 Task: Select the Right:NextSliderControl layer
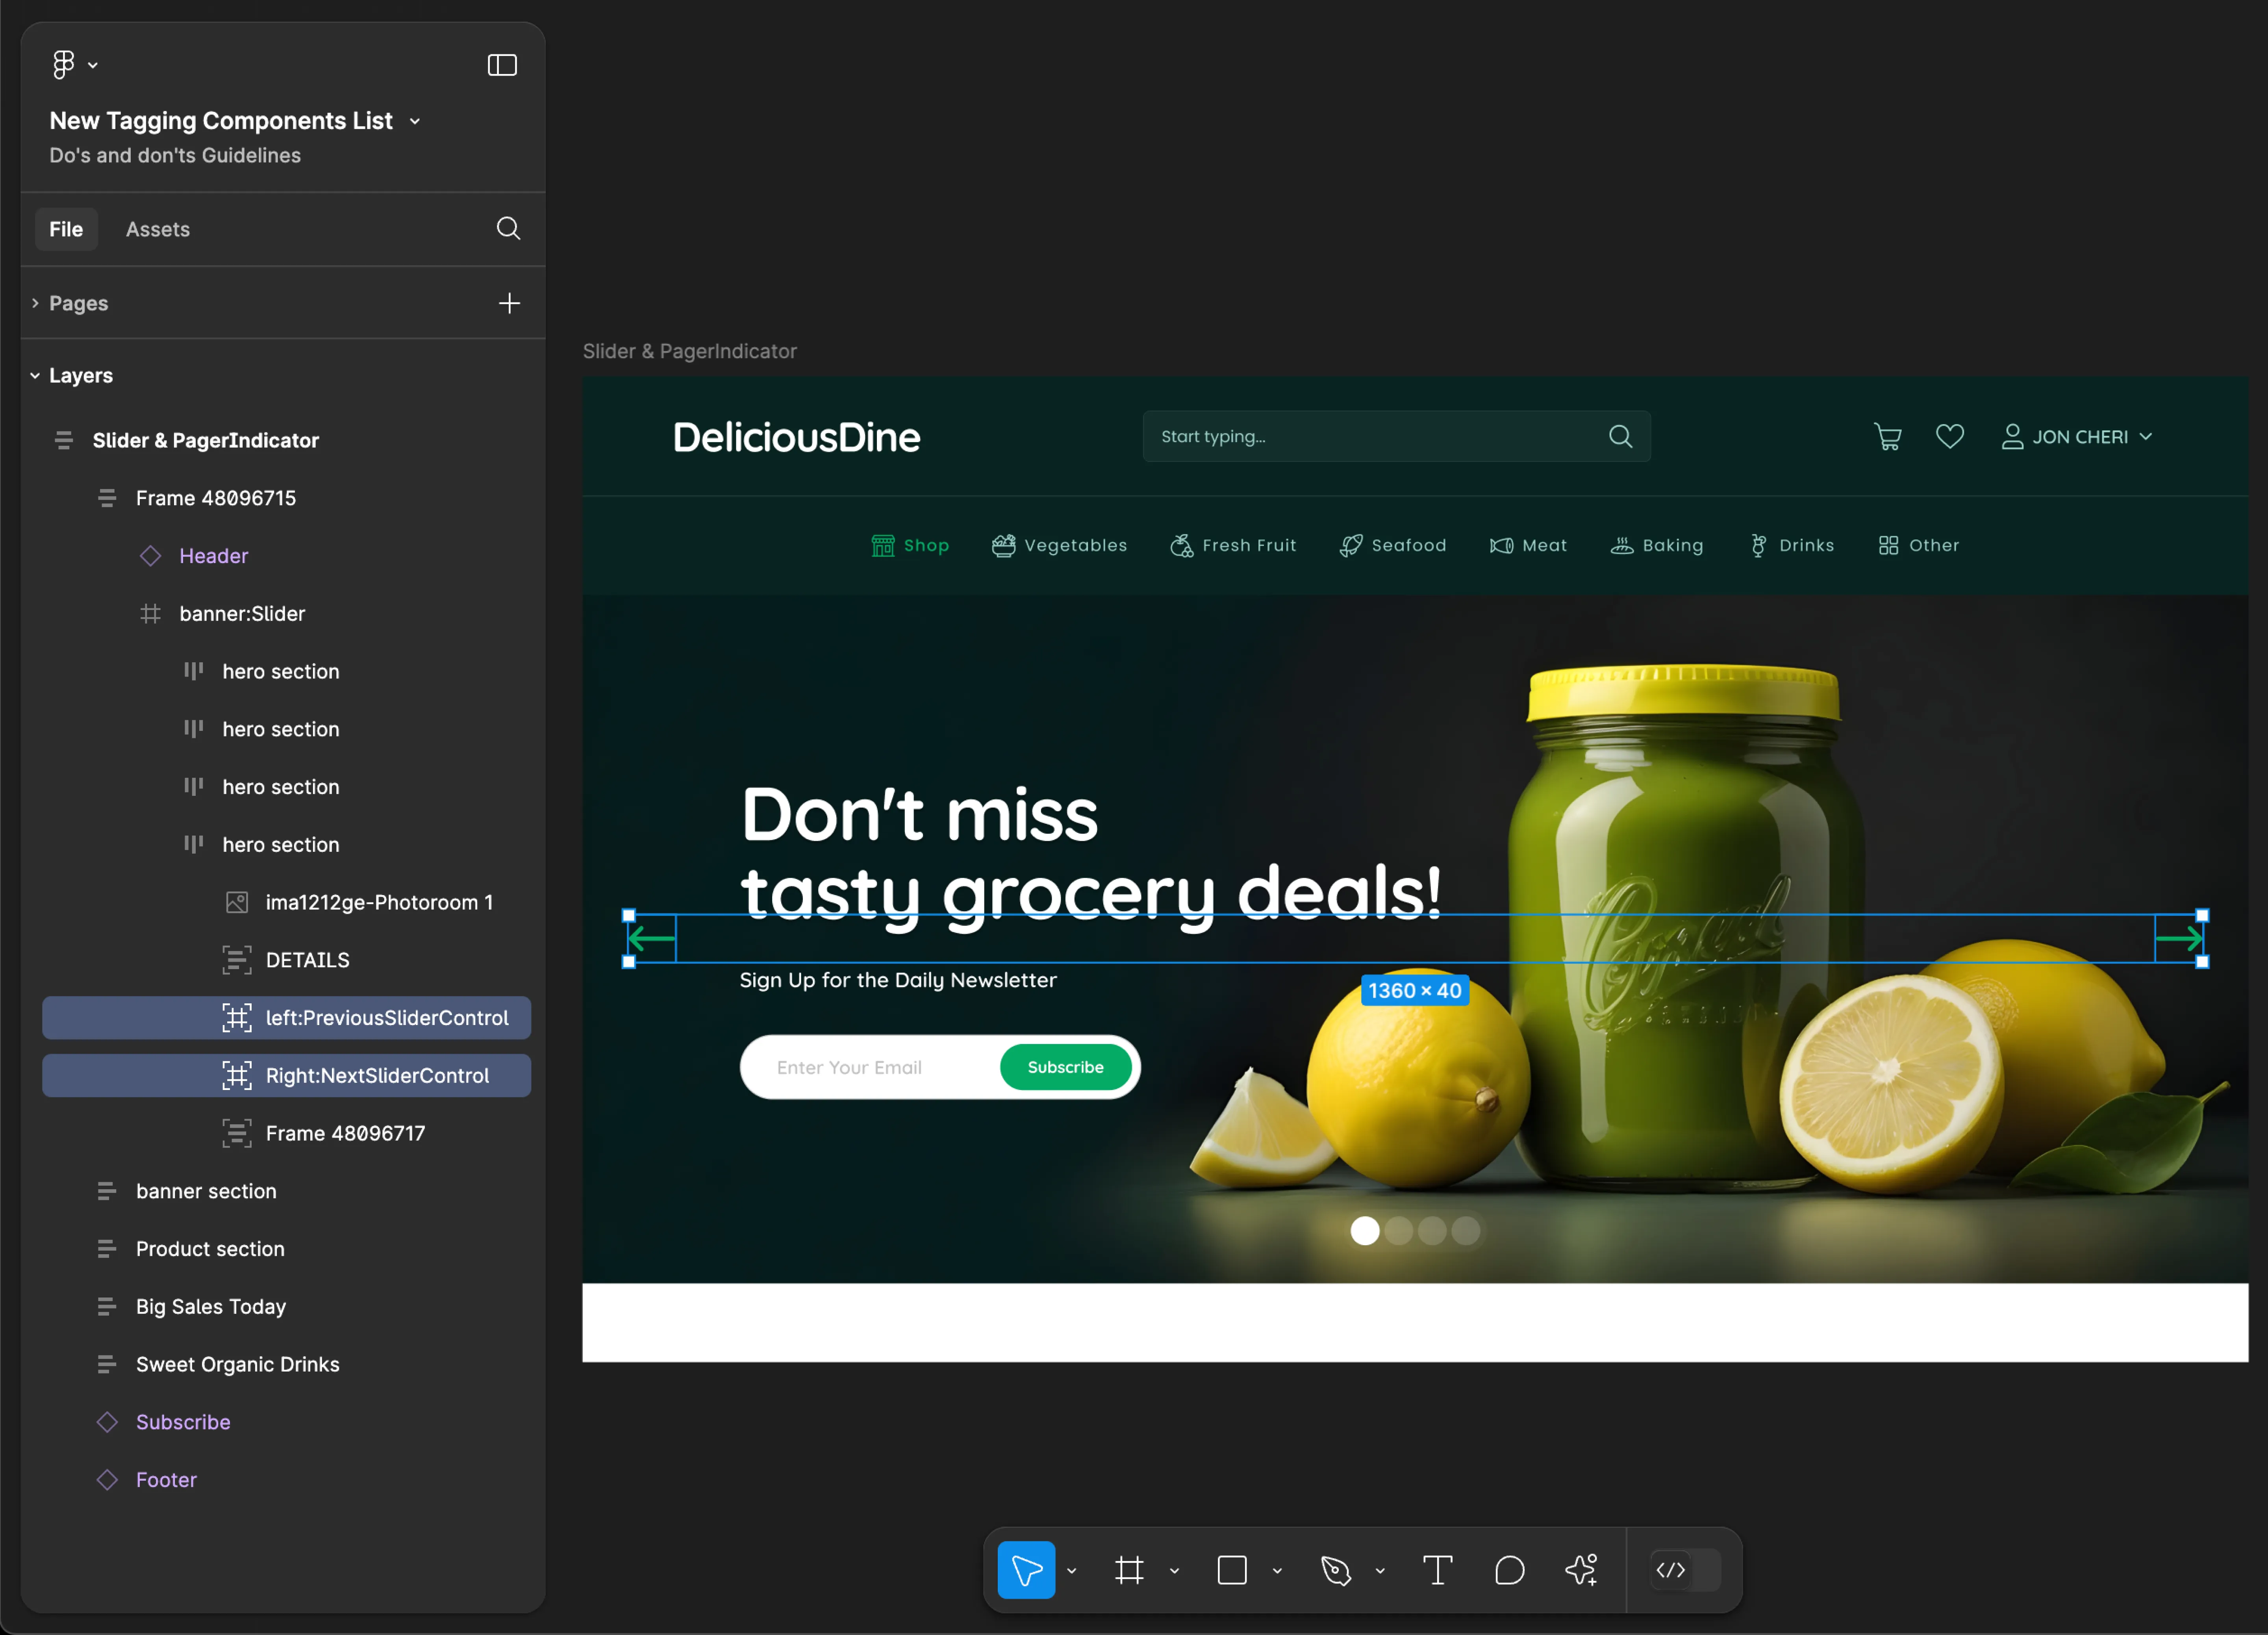pos(286,1076)
